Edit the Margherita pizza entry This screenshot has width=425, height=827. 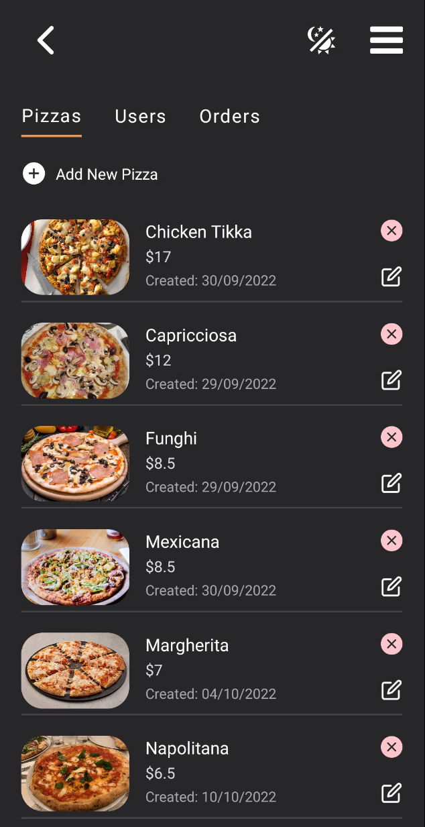(391, 690)
